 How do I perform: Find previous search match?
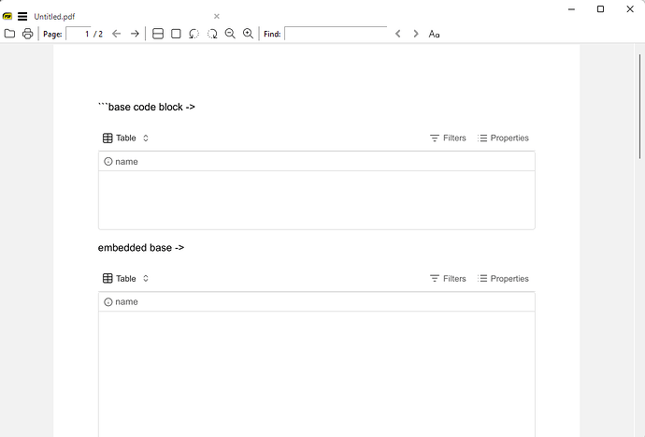coord(398,34)
